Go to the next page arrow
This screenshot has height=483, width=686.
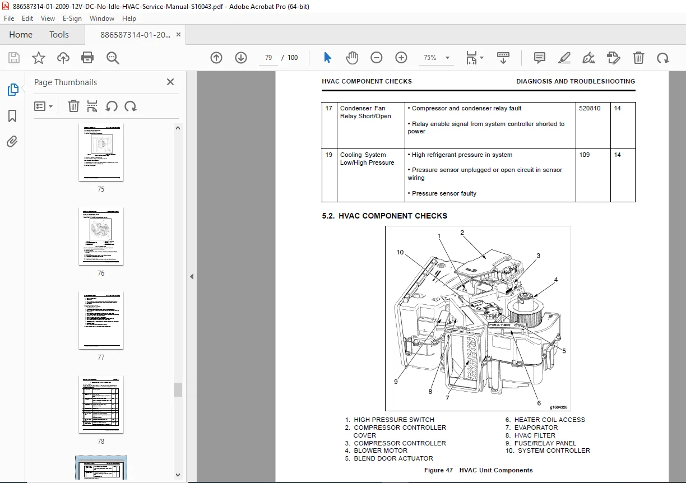(241, 58)
